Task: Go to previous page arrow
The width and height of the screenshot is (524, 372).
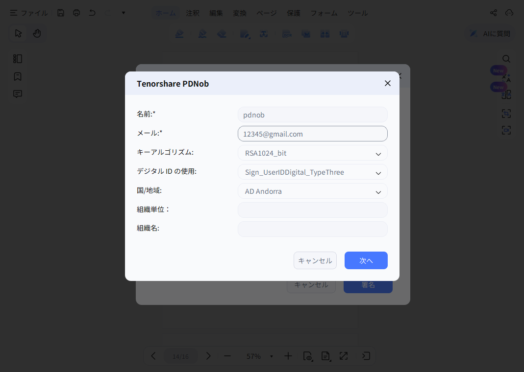Action: [x=153, y=356]
